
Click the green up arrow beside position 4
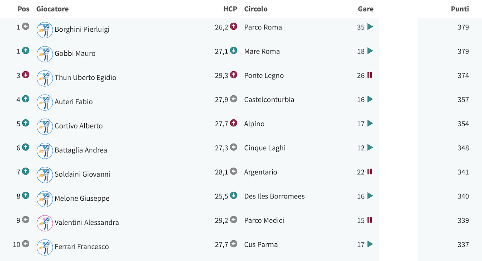[26, 99]
